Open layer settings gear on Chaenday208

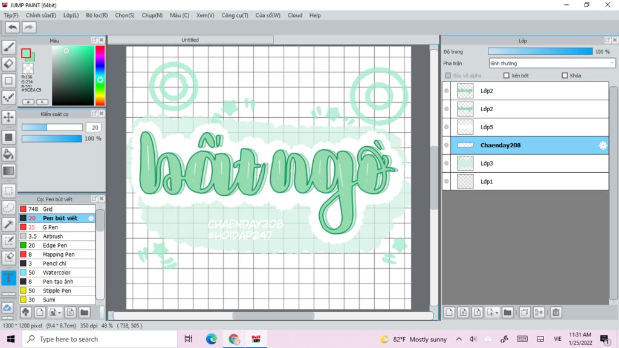tap(602, 146)
